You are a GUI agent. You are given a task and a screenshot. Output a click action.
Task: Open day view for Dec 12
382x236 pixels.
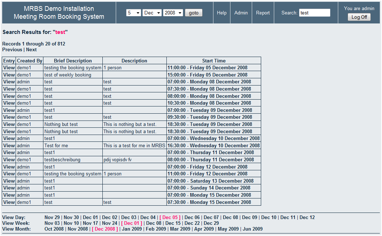307,217
